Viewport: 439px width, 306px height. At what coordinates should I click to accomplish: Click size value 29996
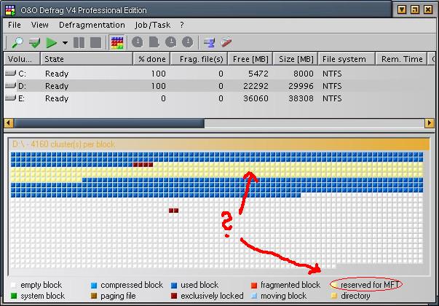[x=301, y=86]
